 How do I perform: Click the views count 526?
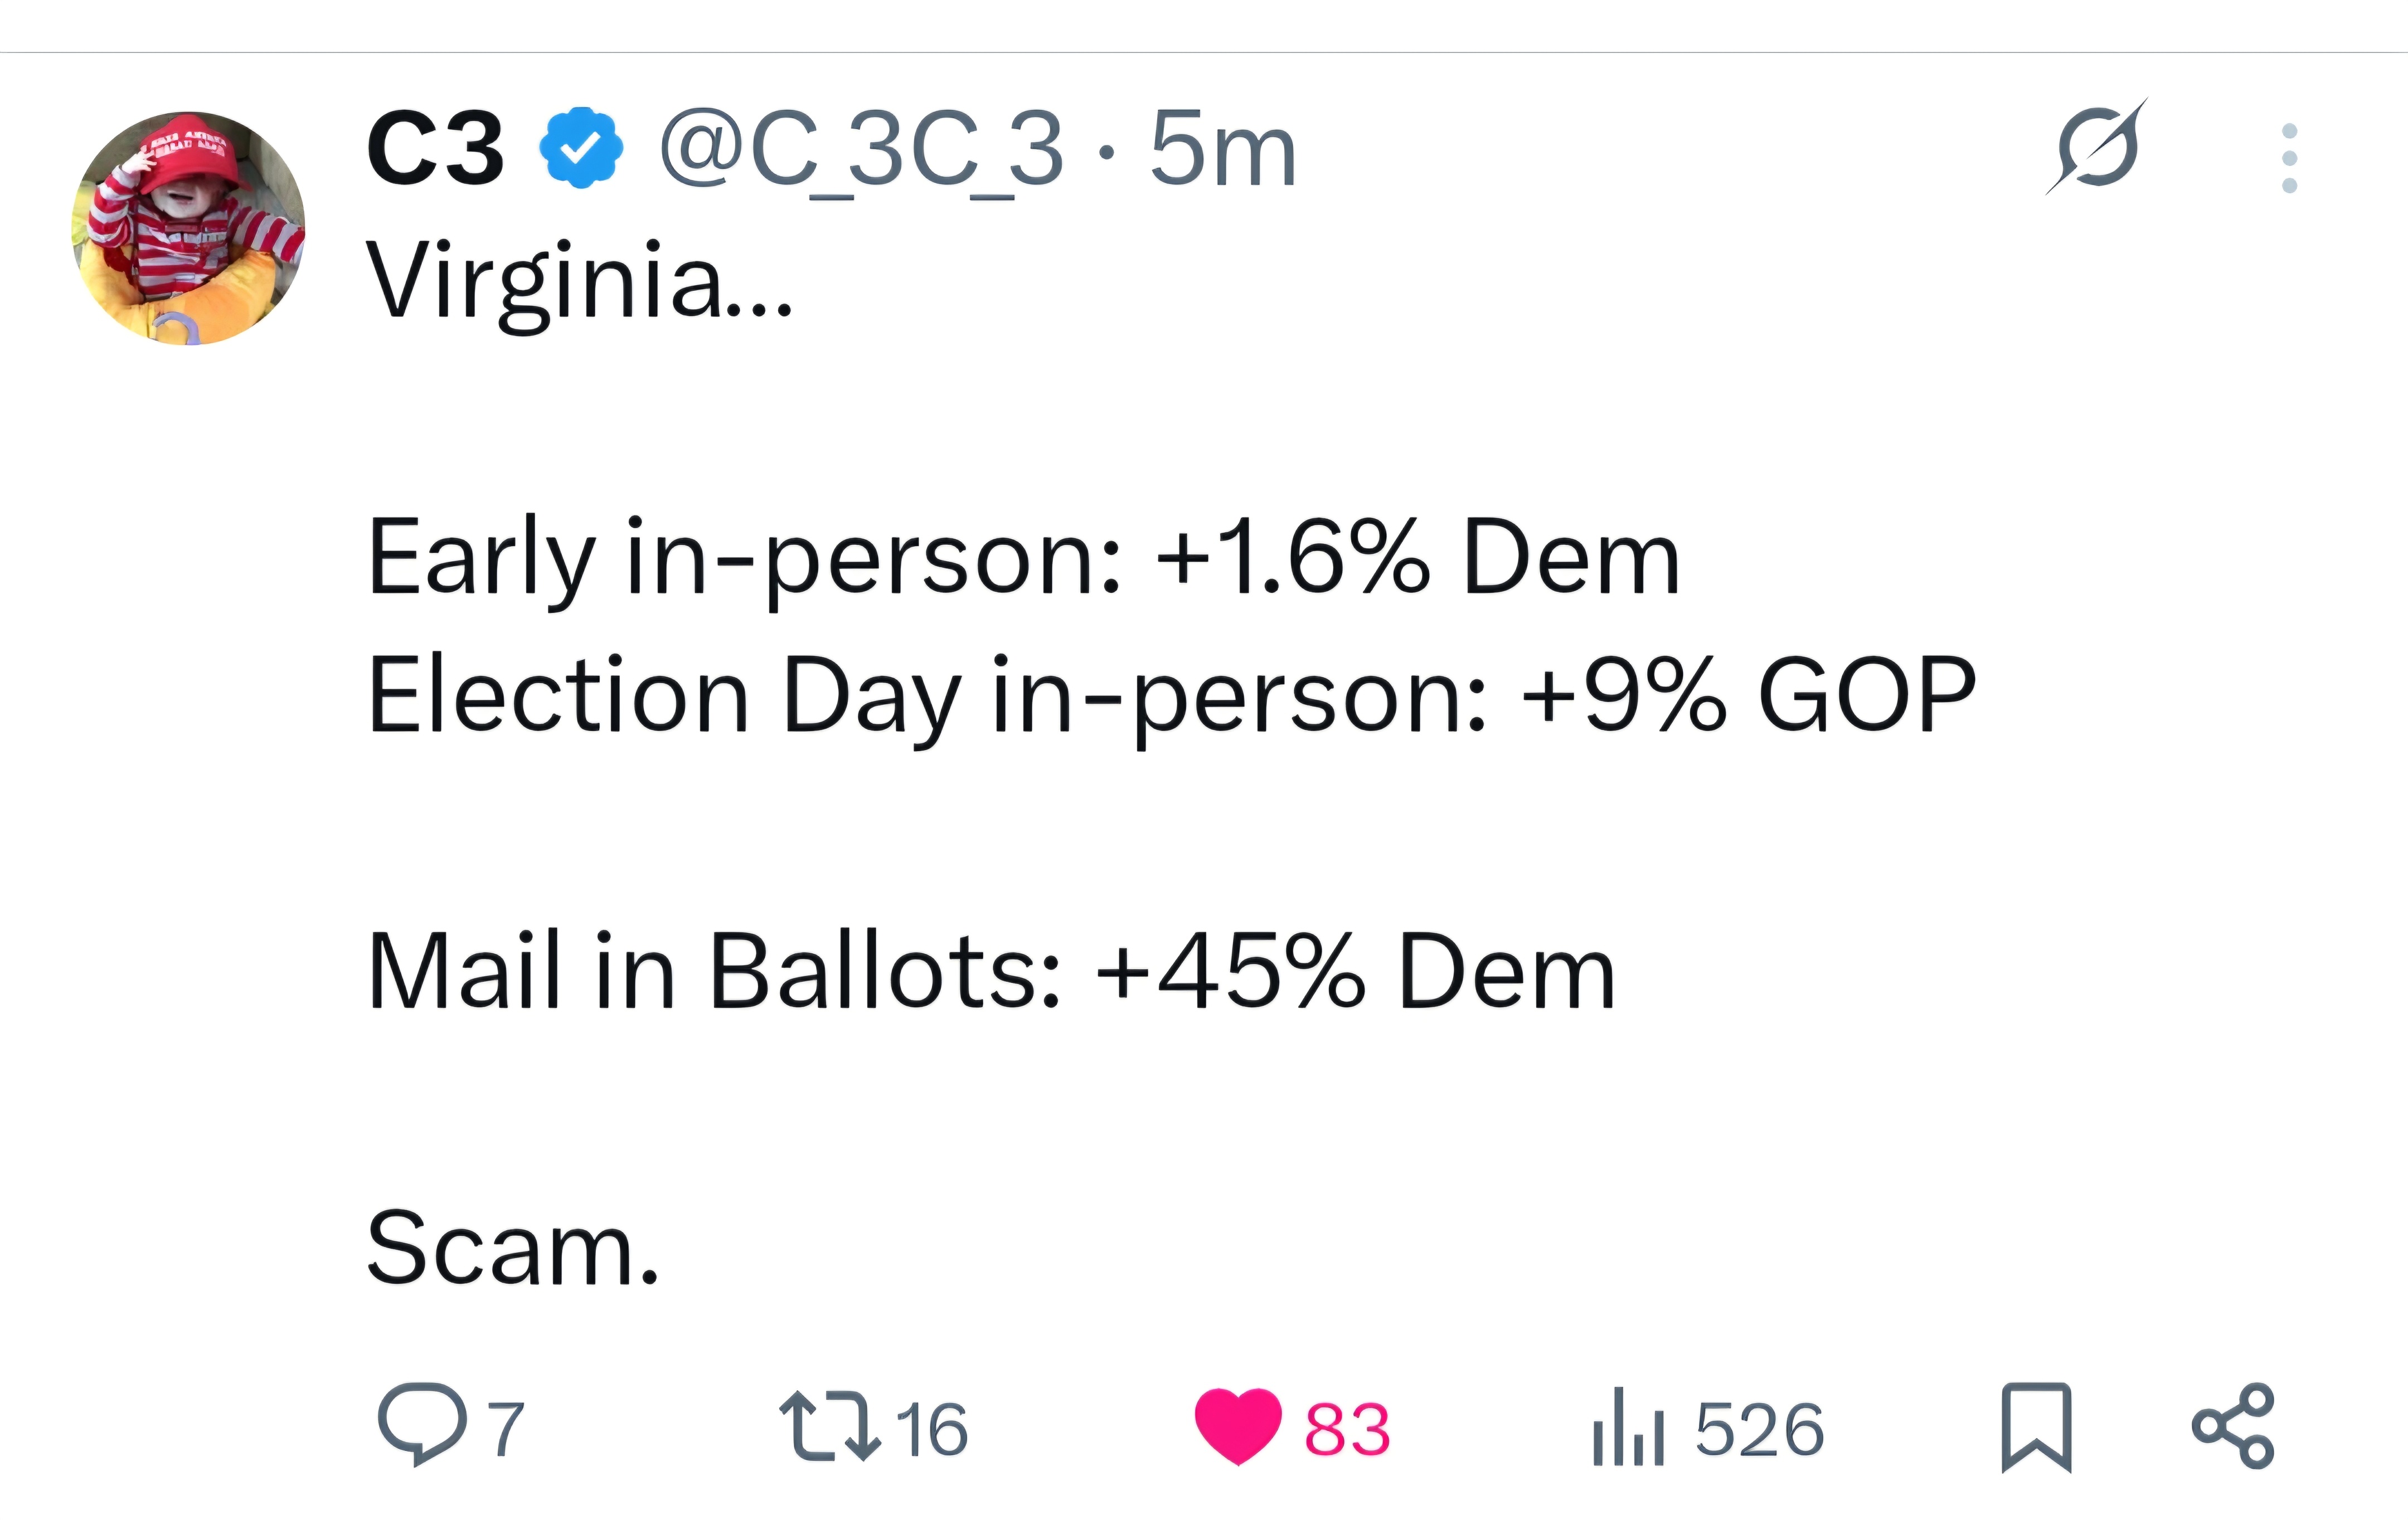[x=1759, y=1429]
